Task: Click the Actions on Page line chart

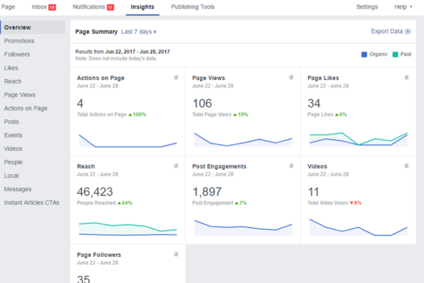Action: 128,140
